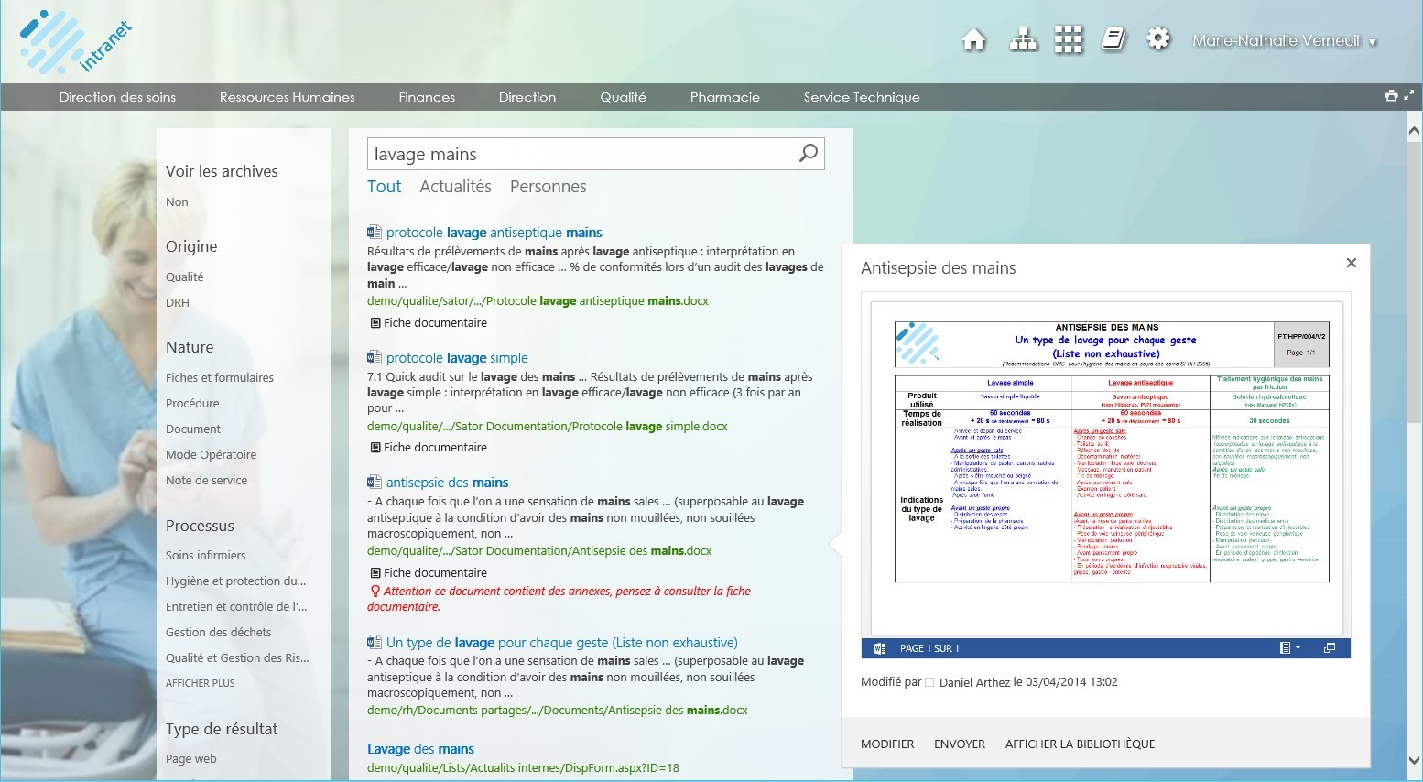Open the Pharmacie menu
This screenshot has width=1423, height=782.
pyautogui.click(x=724, y=97)
